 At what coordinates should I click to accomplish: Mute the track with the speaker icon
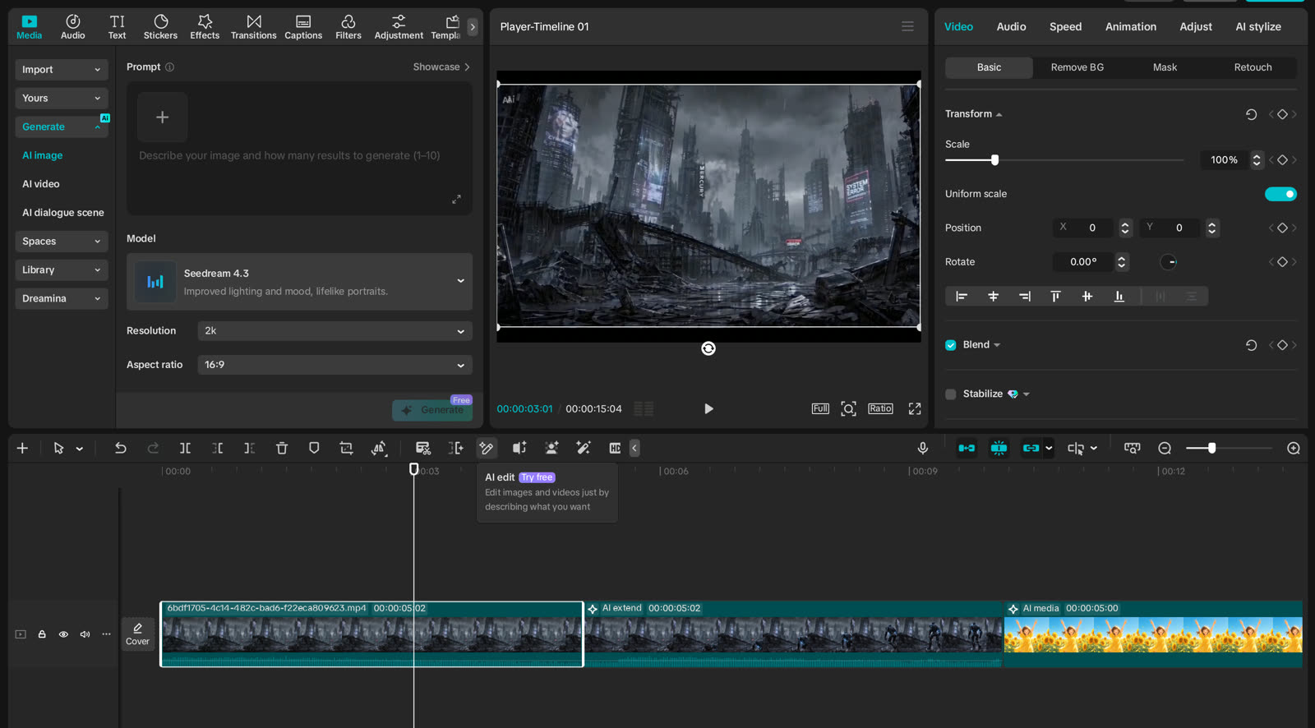point(85,634)
